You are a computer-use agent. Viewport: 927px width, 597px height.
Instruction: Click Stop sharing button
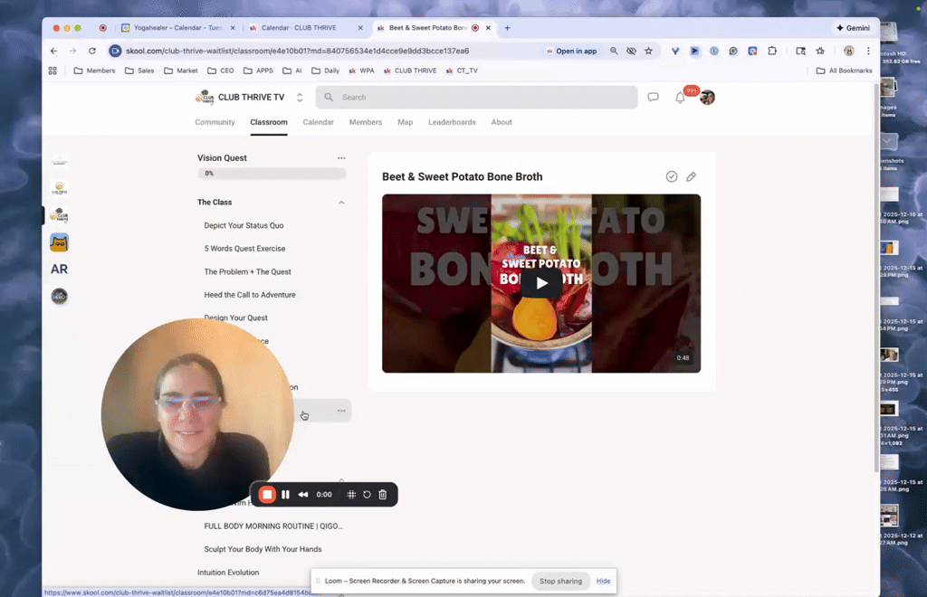pos(560,581)
